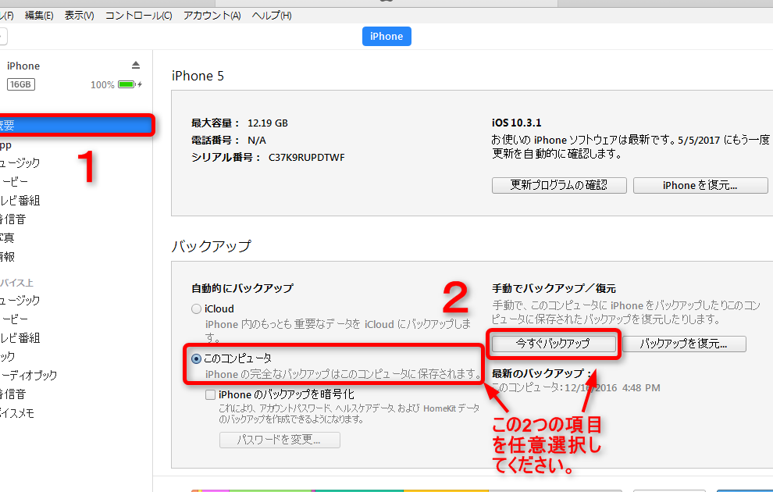Open the 表示(V) menu
This screenshot has height=492, width=773.
tap(79, 16)
